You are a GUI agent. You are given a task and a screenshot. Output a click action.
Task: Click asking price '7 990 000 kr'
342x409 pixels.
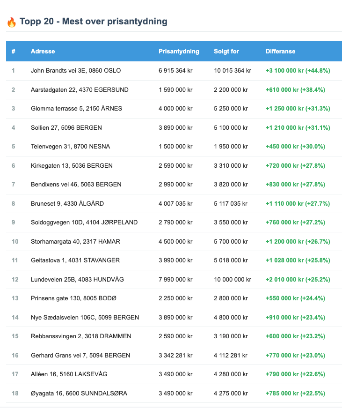[175, 279]
